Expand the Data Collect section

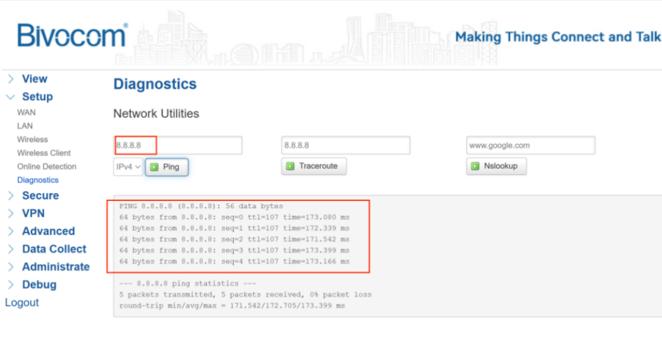53,249
